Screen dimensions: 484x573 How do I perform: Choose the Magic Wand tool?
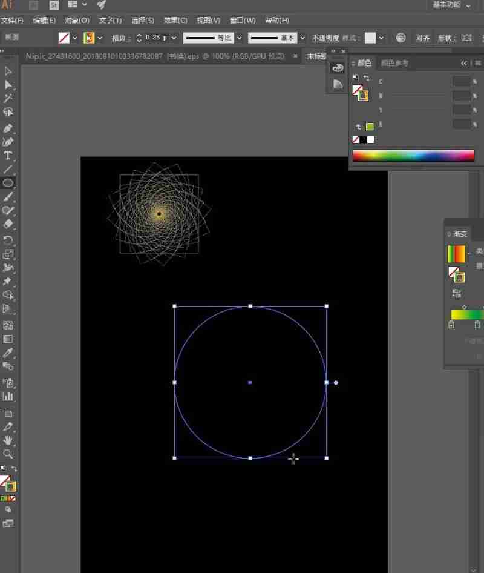pos(8,99)
